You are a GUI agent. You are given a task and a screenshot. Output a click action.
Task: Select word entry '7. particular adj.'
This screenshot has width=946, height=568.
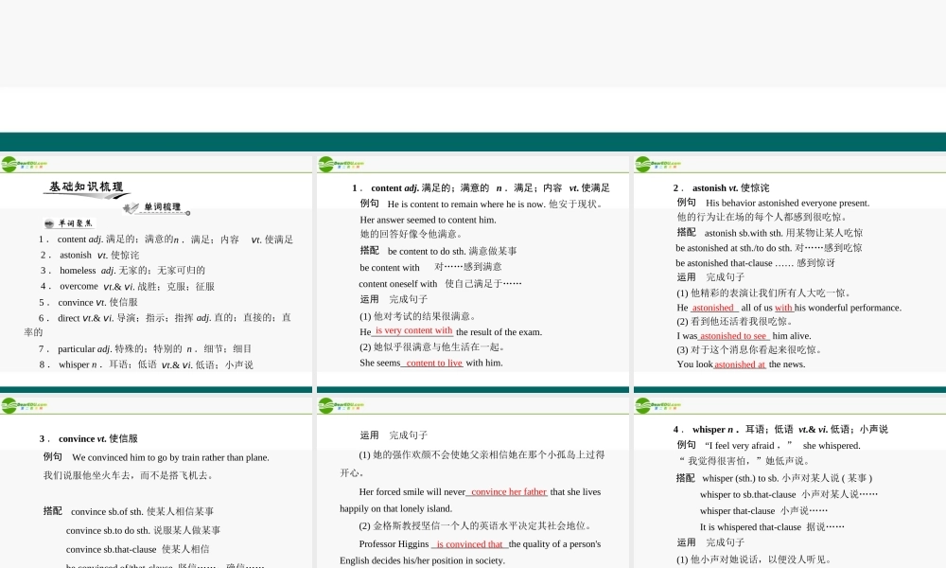146,349
